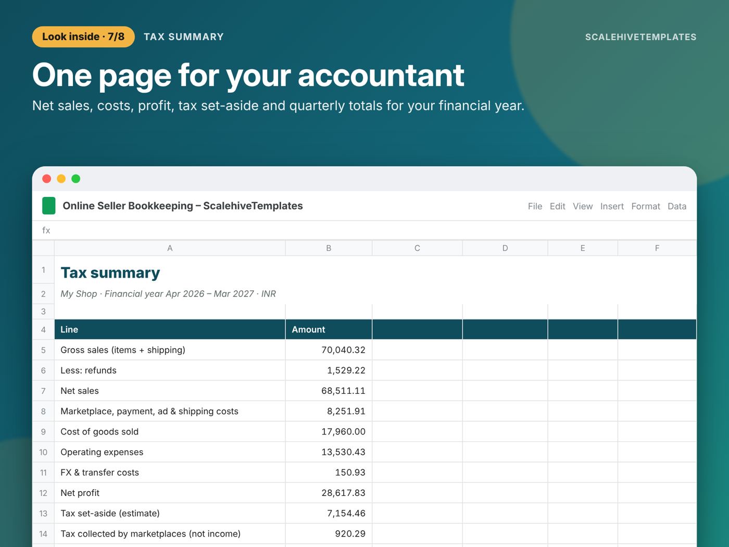
Task: Select the 28,617.83 amount cell
Action: click(329, 493)
